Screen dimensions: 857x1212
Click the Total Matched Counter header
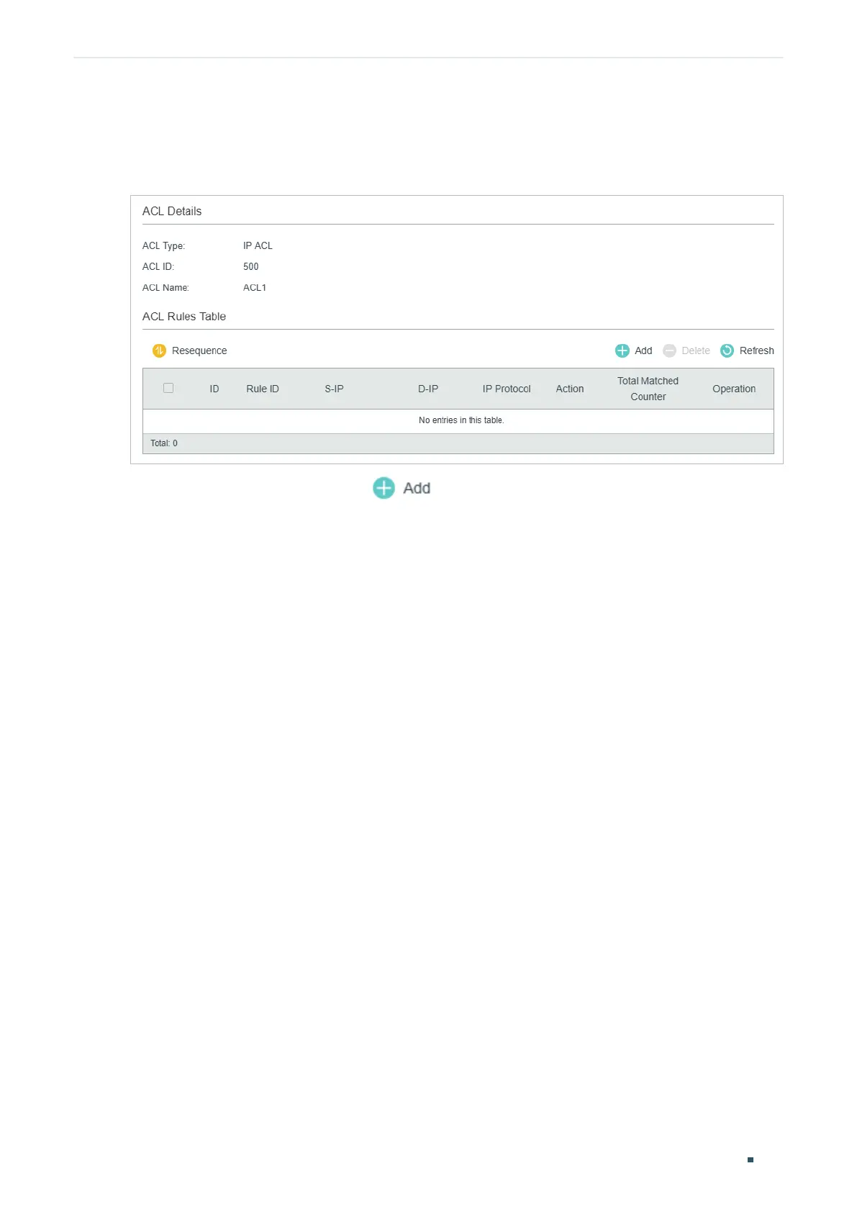tap(648, 389)
